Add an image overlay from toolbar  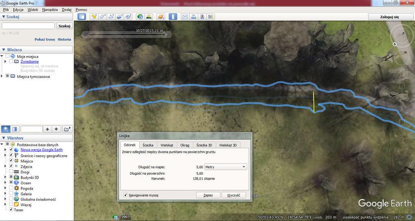tap(120, 17)
